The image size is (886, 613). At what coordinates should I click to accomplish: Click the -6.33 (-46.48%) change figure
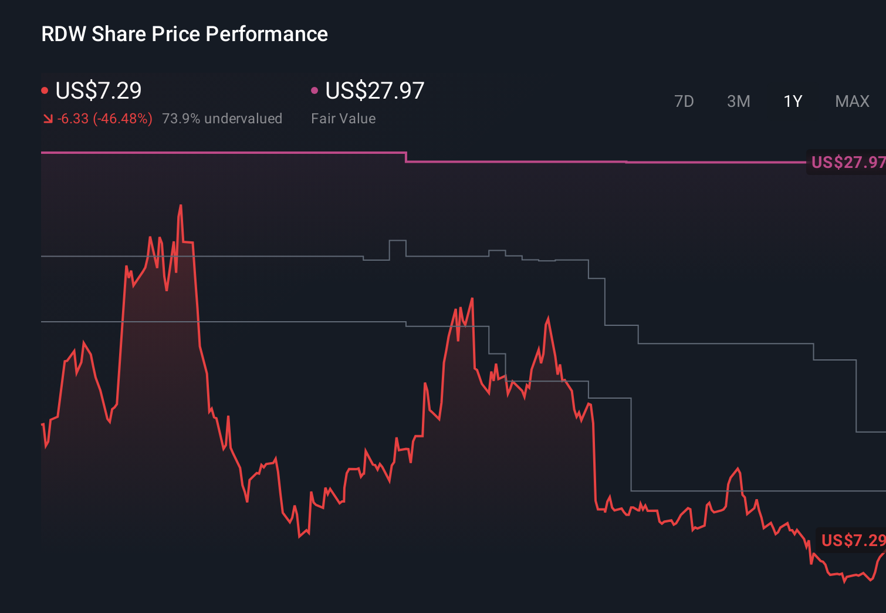(104, 118)
